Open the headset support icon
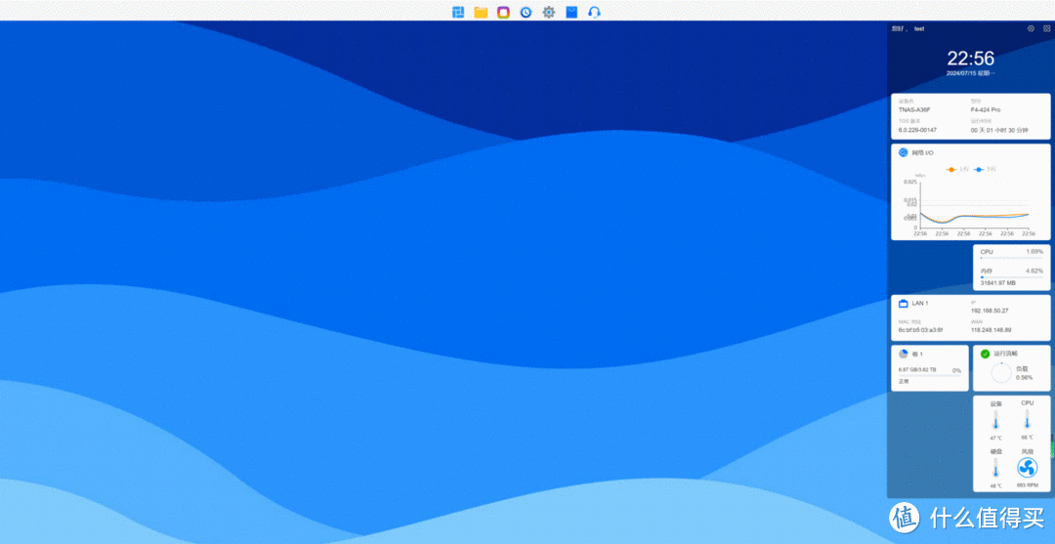Viewport: 1055px width, 544px height. click(595, 12)
